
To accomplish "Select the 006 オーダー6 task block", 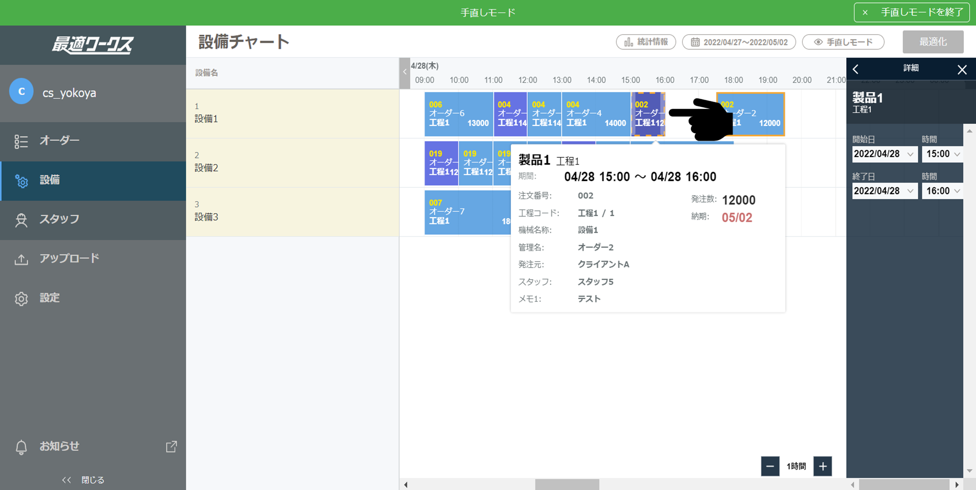I will point(459,114).
